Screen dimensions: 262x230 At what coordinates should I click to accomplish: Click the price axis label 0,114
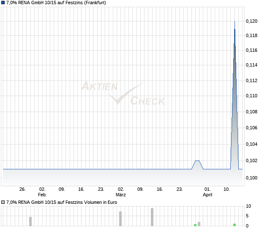(x=251, y=65)
